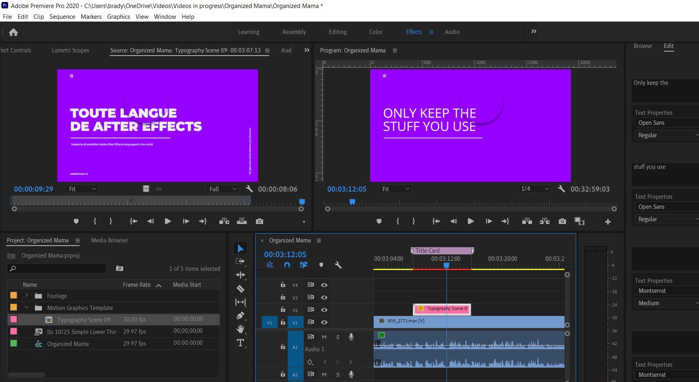Open the Media Browser tab
Image resolution: width=699 pixels, height=382 pixels.
tap(110, 240)
